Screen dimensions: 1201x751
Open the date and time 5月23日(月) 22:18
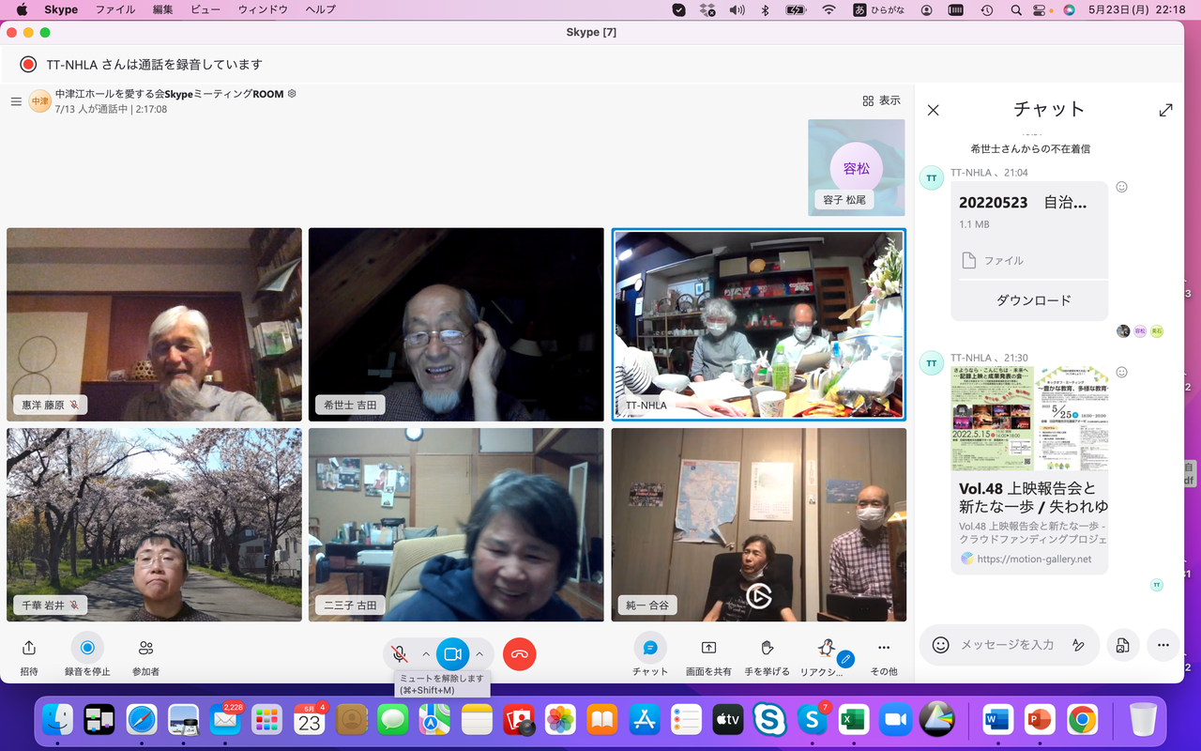tap(1137, 9)
